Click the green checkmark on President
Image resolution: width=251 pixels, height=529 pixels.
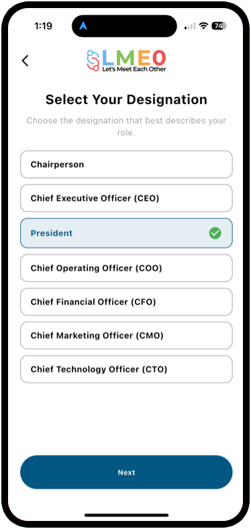point(215,233)
